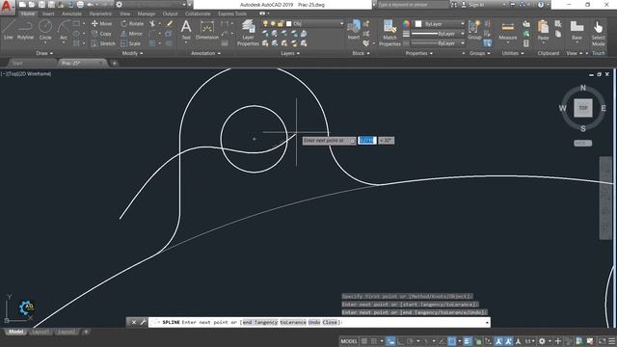Toggle object snap in status bar
This screenshot has height=347, width=617.
(x=452, y=341)
